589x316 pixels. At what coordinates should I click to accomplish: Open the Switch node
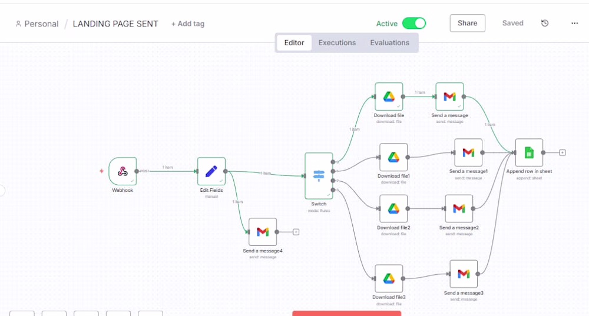(319, 175)
